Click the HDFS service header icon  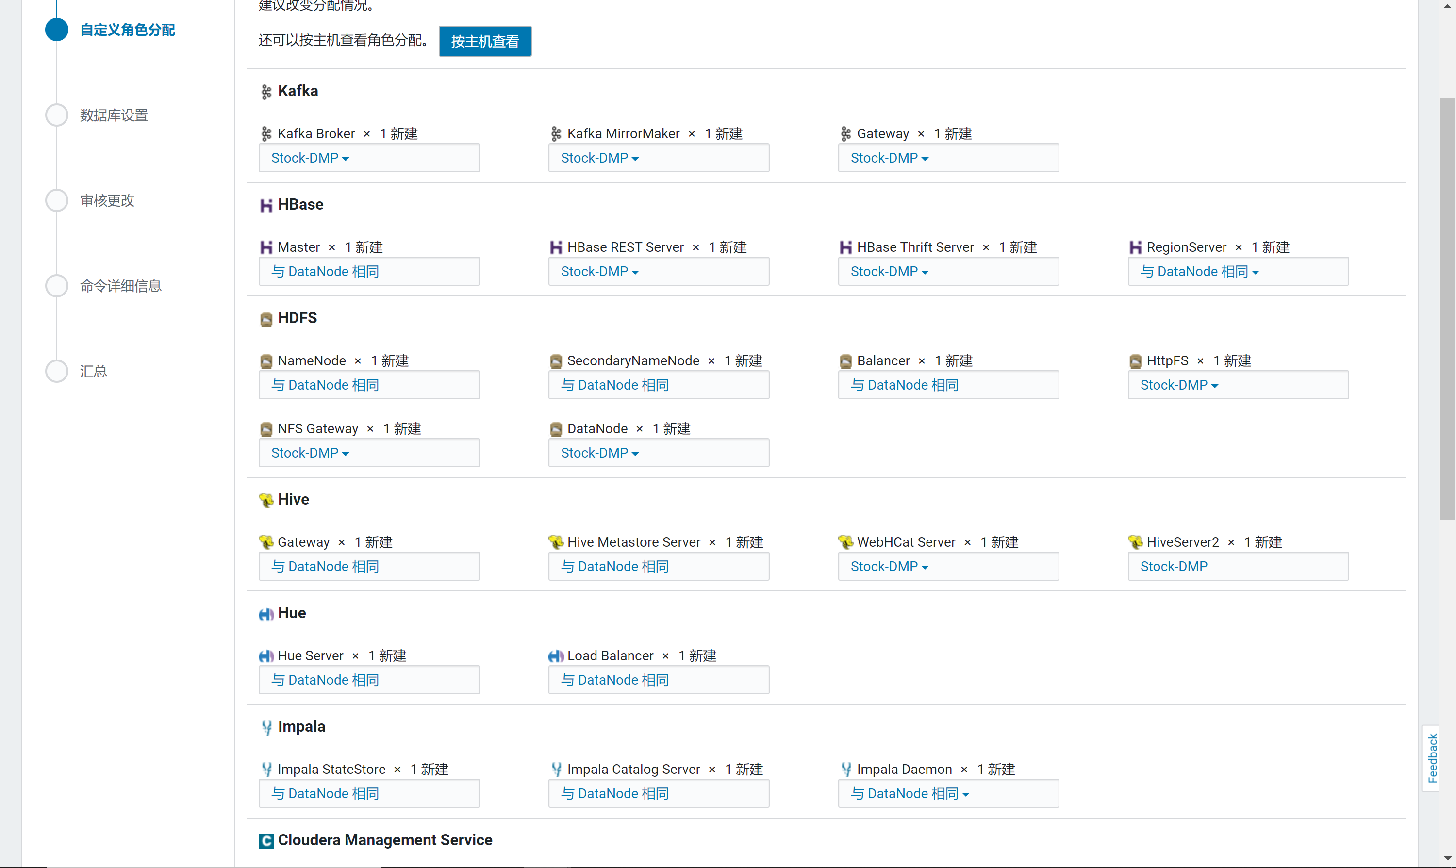tap(266, 319)
